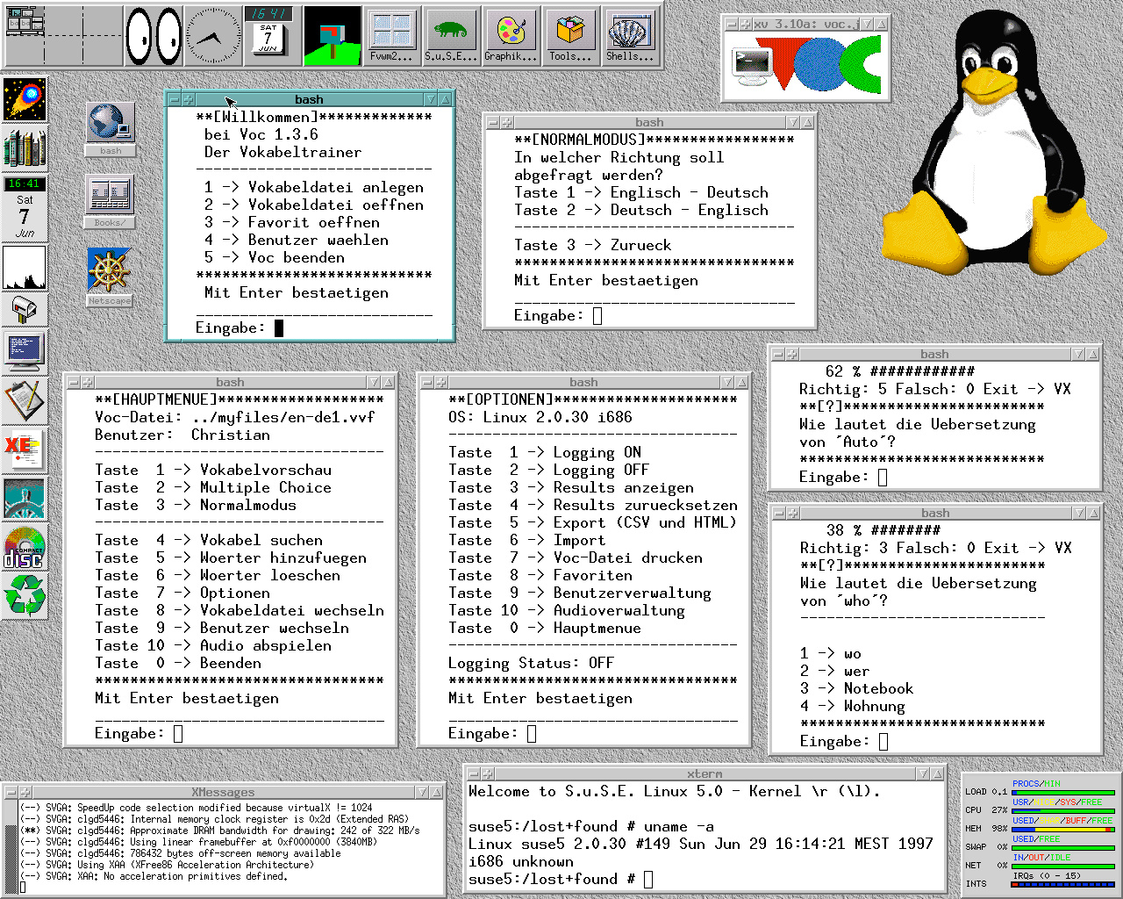The image size is (1123, 899).
Task: Click the analog clock in the top panel
Action: click(x=212, y=36)
